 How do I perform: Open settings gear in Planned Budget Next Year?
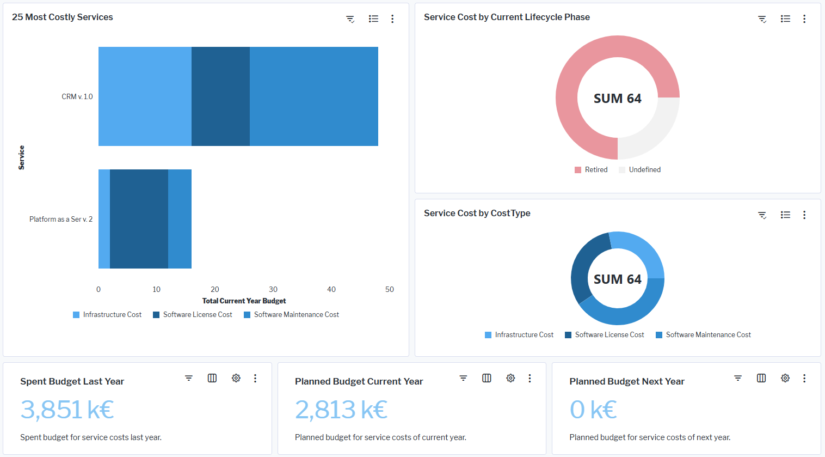point(785,378)
